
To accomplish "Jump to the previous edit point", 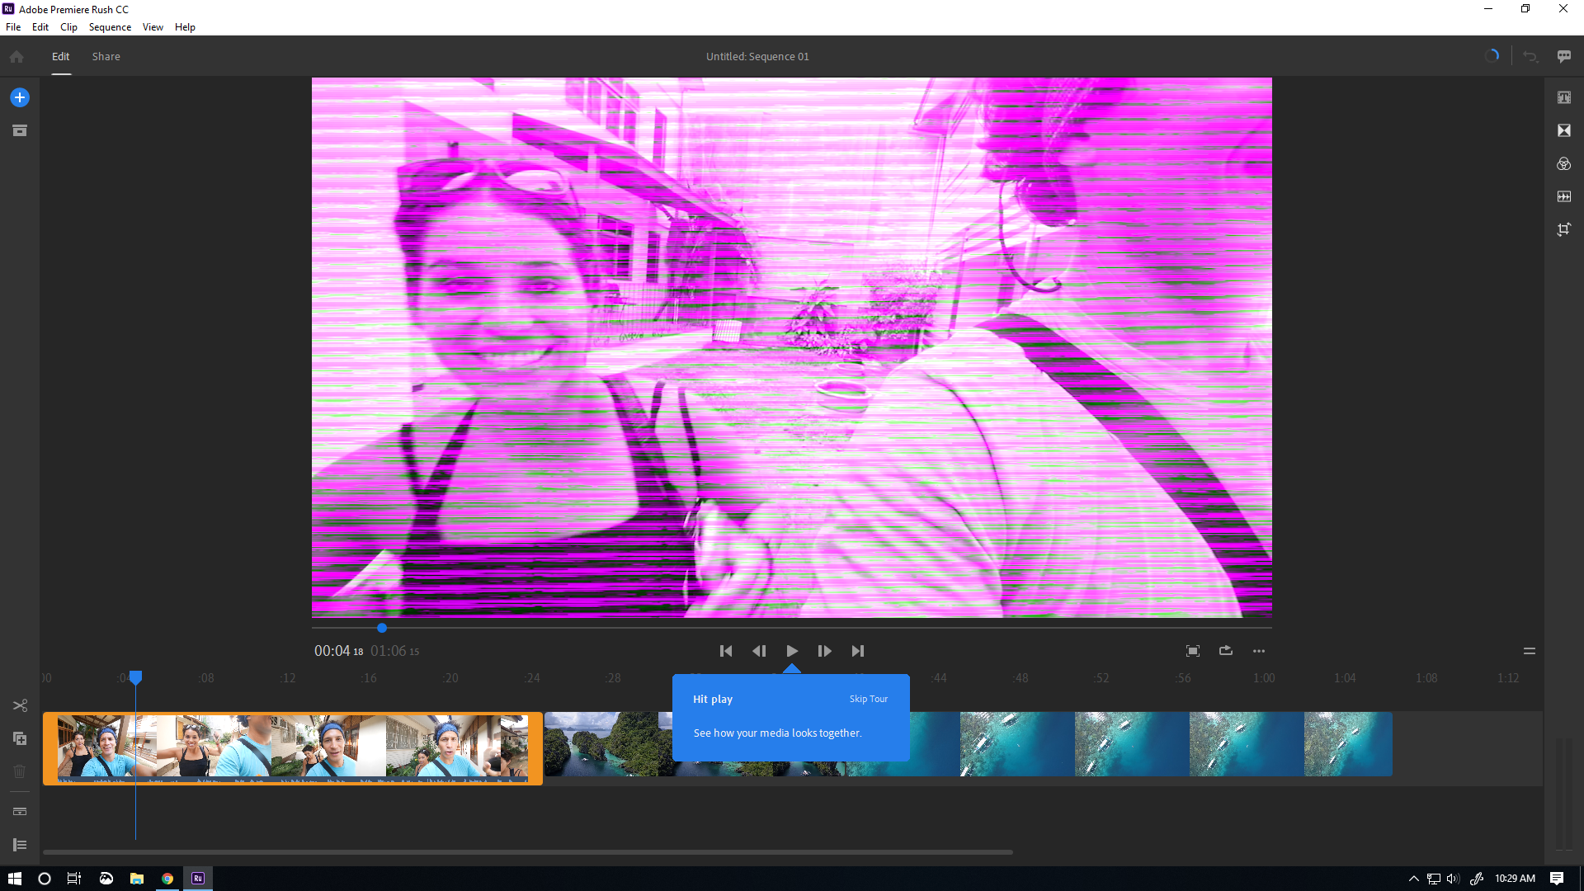I will click(726, 651).
